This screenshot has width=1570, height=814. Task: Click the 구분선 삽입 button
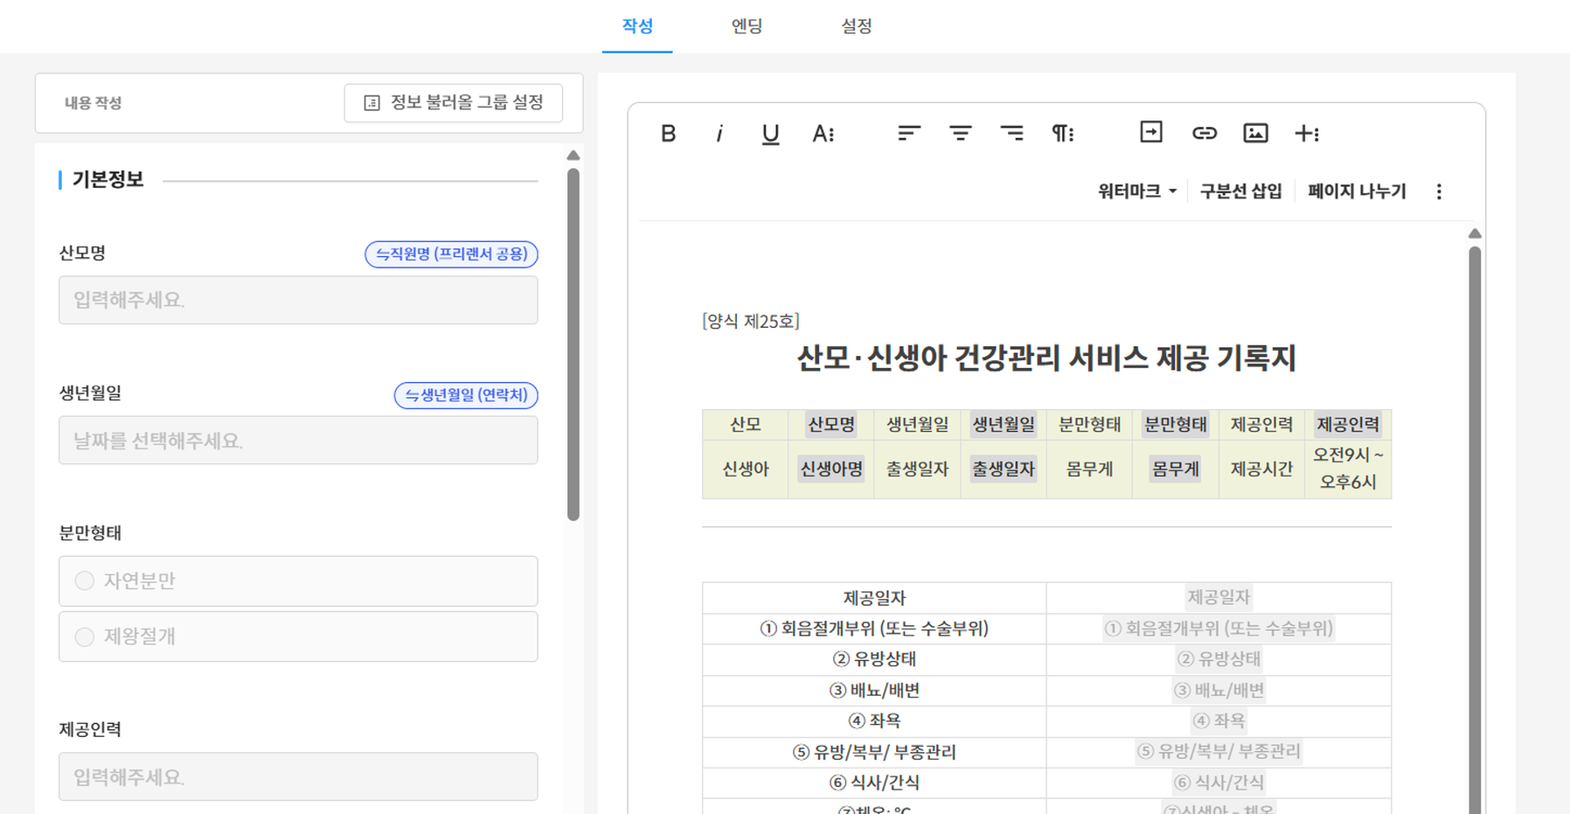pyautogui.click(x=1240, y=191)
